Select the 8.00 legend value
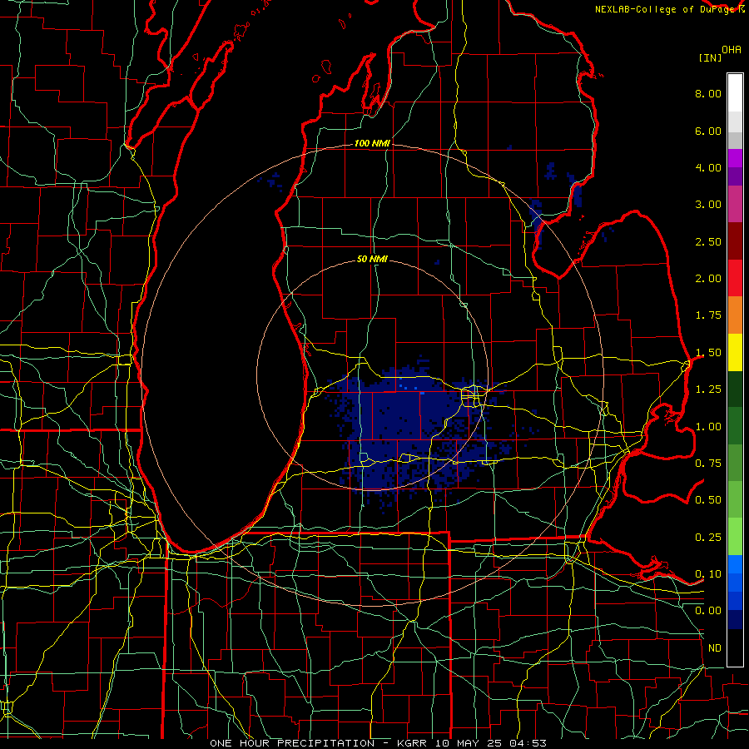Image resolution: width=749 pixels, height=749 pixels. pyautogui.click(x=708, y=93)
